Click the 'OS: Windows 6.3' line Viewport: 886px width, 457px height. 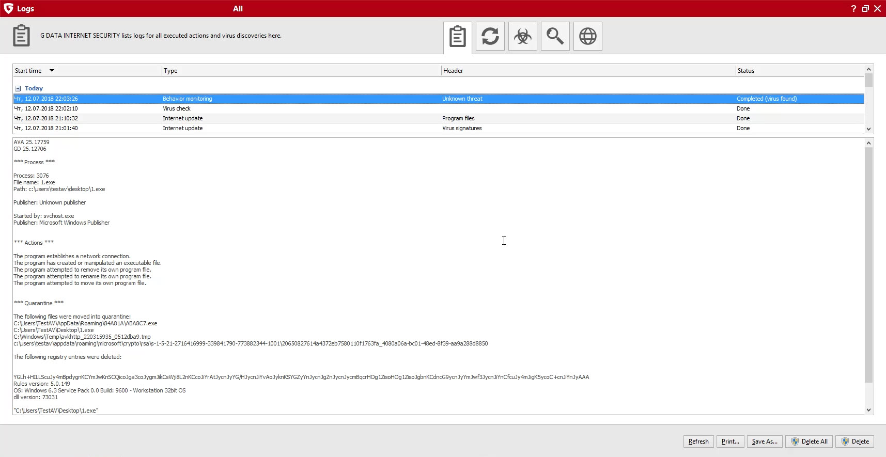point(100,390)
